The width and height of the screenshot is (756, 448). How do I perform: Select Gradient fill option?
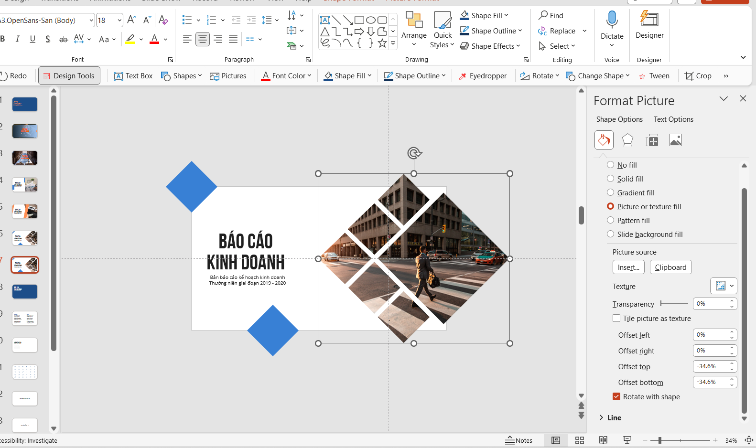(631, 192)
